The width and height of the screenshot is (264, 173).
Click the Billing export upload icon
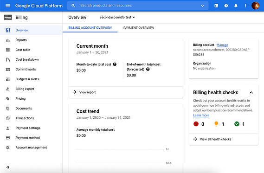8,89
